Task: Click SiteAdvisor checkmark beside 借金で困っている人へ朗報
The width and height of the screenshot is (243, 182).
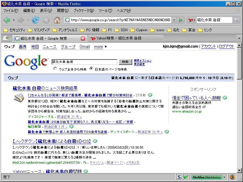Action: [x=225, y=98]
